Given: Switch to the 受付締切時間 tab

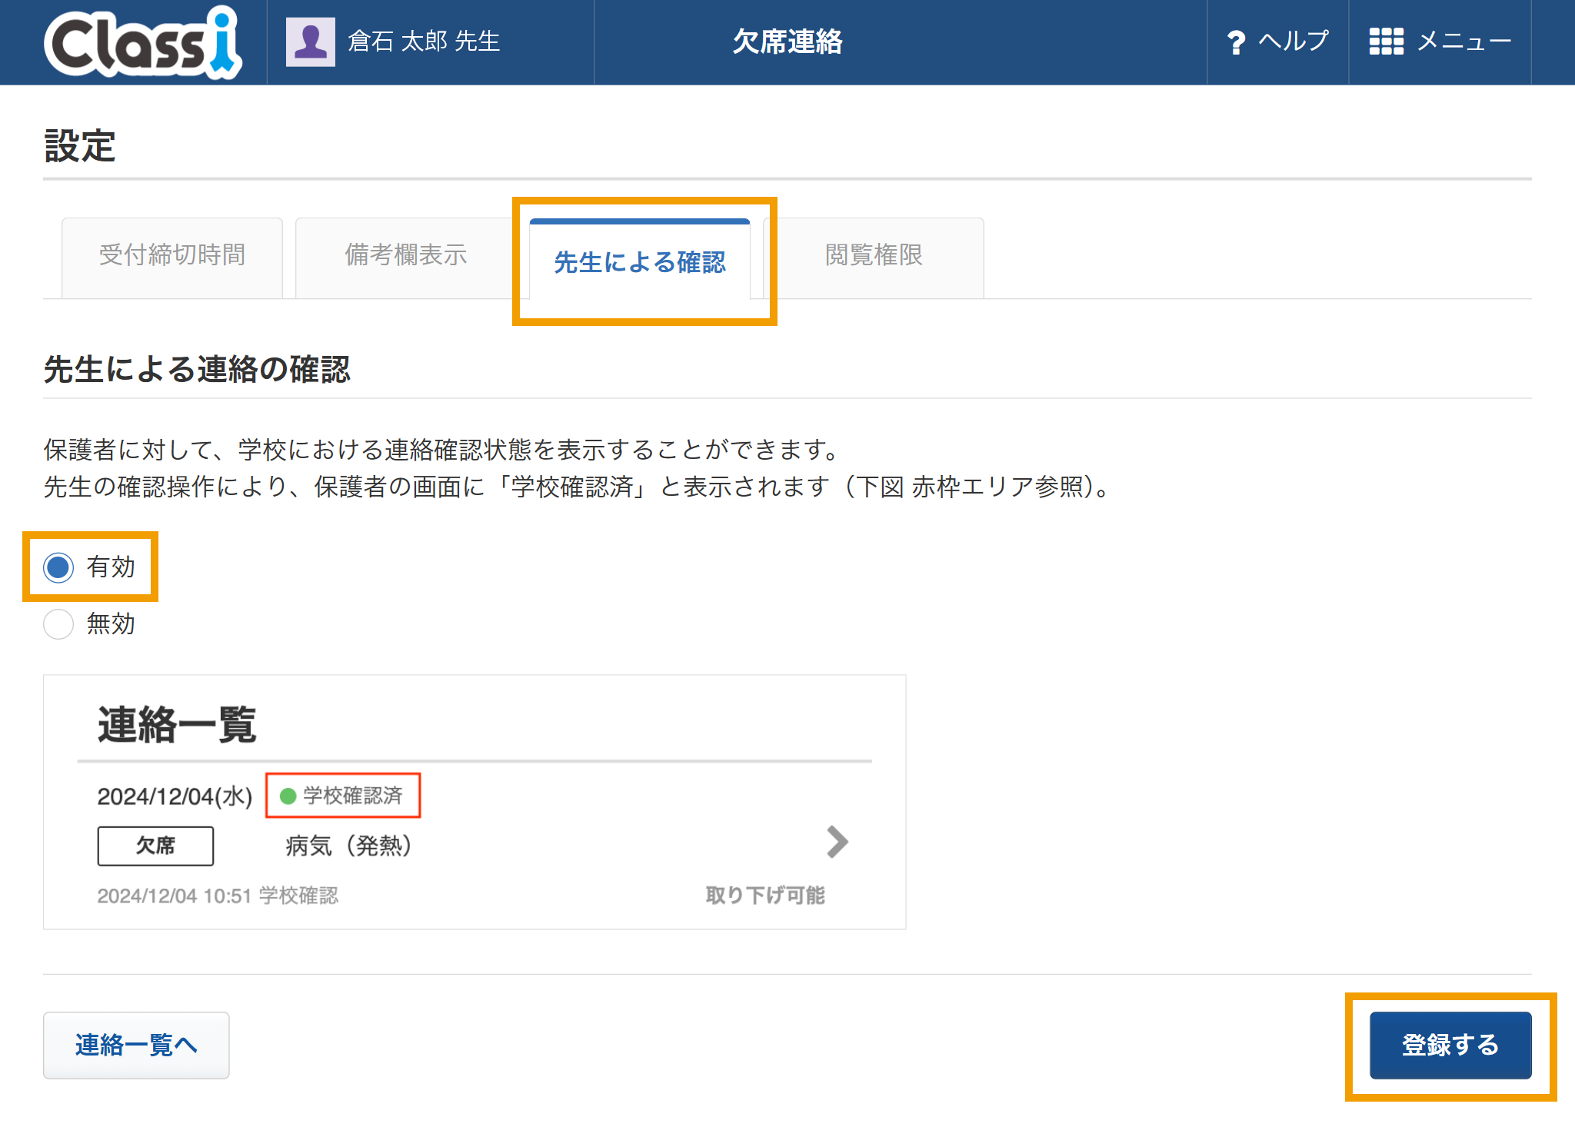Looking at the screenshot, I should [x=172, y=257].
